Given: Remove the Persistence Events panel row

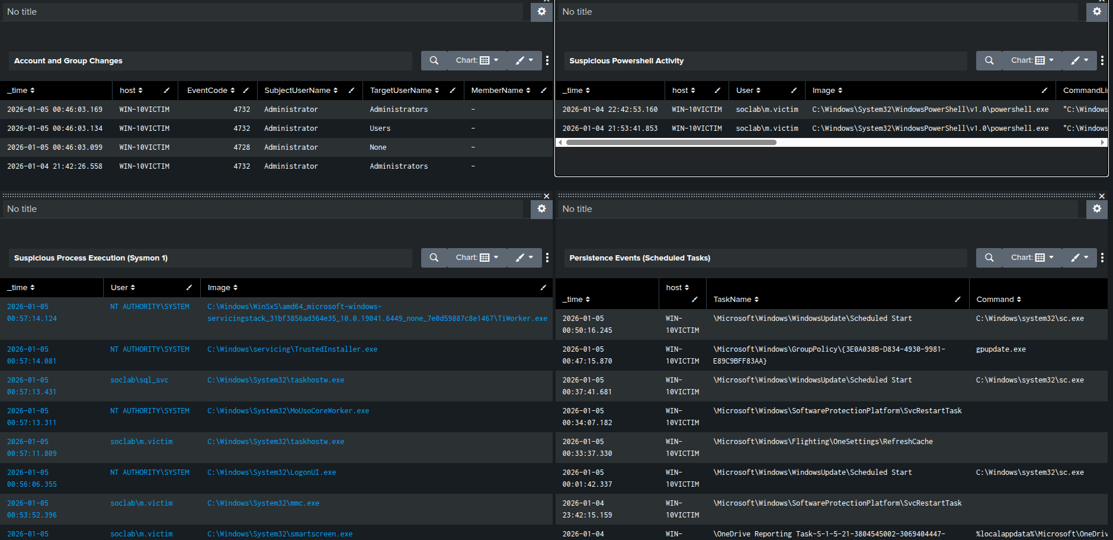Looking at the screenshot, I should (1102, 196).
